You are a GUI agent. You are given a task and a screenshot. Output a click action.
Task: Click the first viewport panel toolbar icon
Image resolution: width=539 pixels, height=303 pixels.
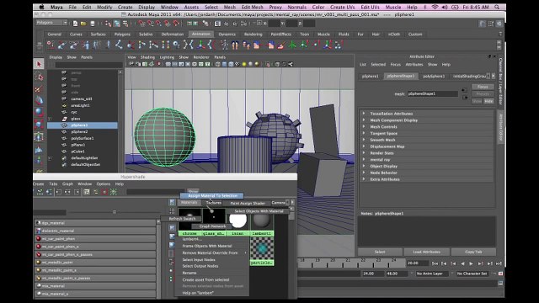[x=131, y=64]
